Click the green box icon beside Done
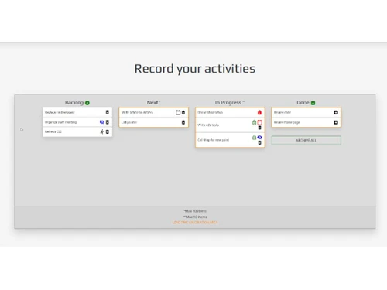The width and height of the screenshot is (387, 290). point(313,103)
